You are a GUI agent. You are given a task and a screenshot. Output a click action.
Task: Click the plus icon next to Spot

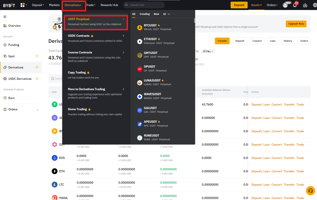coord(37,56)
